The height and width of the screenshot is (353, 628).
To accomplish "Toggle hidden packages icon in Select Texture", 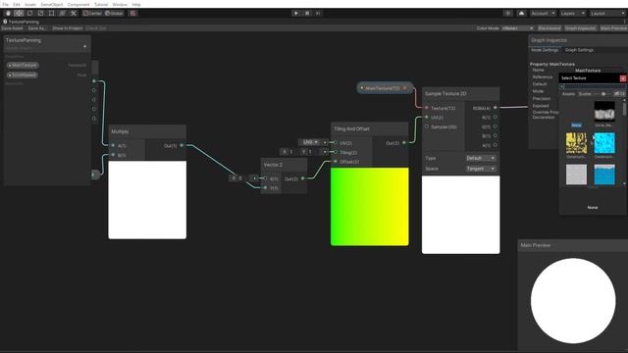I will pyautogui.click(x=619, y=94).
